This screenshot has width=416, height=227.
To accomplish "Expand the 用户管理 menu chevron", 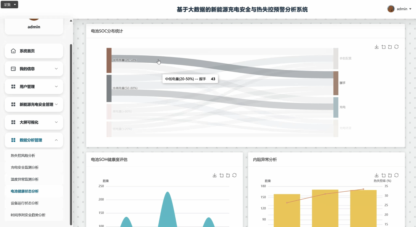I will tap(56, 86).
